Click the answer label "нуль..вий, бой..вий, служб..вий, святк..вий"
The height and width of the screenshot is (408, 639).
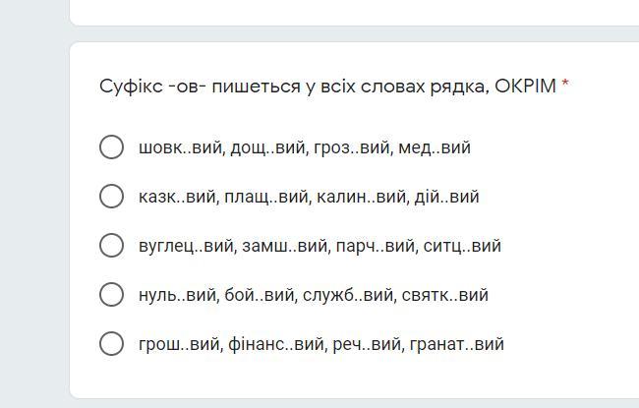click(x=313, y=295)
